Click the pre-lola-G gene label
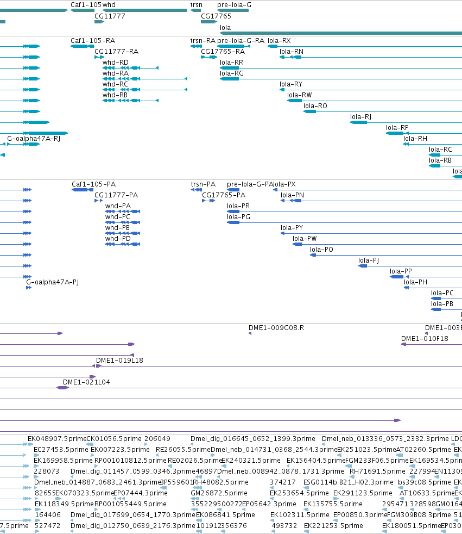 tap(234, 5)
